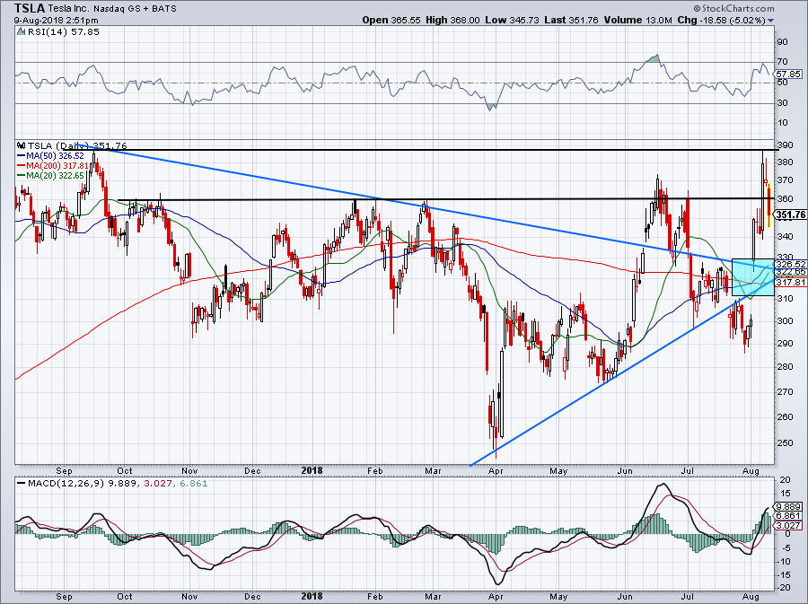Click the Low 345.73 value
The width and height of the screenshot is (808, 604).
(x=512, y=20)
